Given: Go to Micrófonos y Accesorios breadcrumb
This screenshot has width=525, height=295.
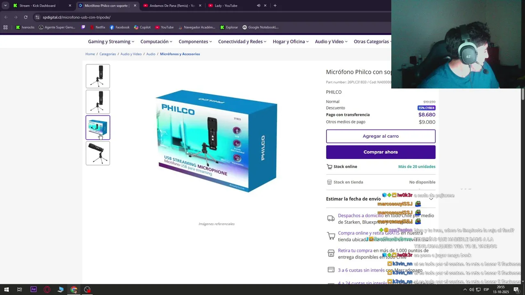Looking at the screenshot, I should 180,54.
